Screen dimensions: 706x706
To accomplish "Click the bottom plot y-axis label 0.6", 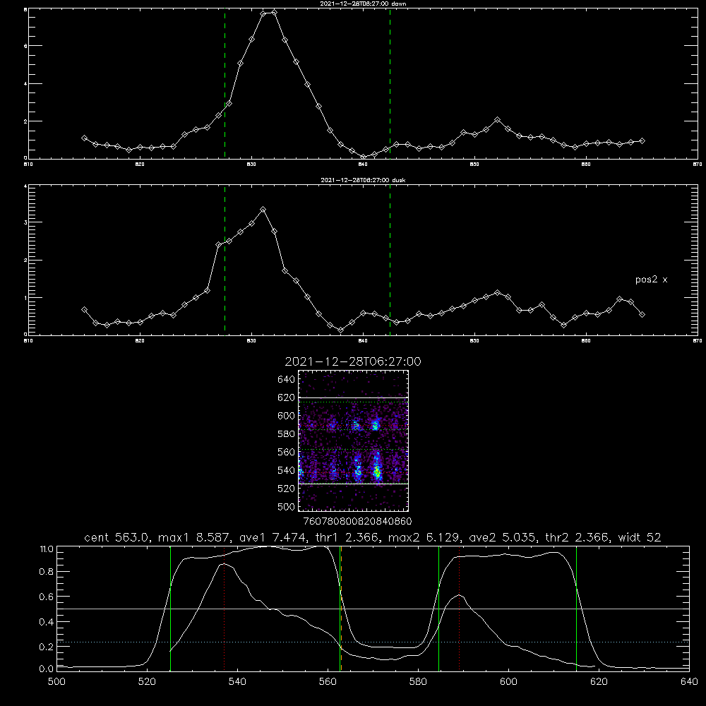I will (47, 597).
